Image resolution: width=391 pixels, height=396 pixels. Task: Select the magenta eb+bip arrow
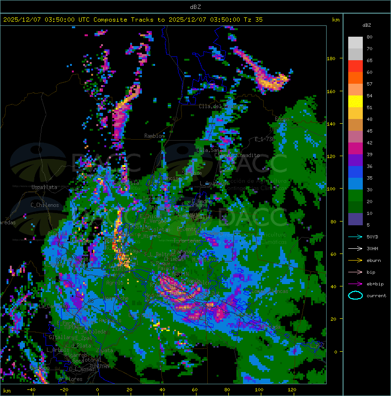click(355, 284)
